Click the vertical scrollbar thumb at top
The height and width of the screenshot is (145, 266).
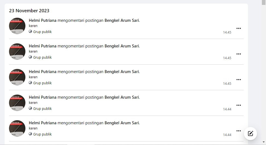tap(264, 2)
